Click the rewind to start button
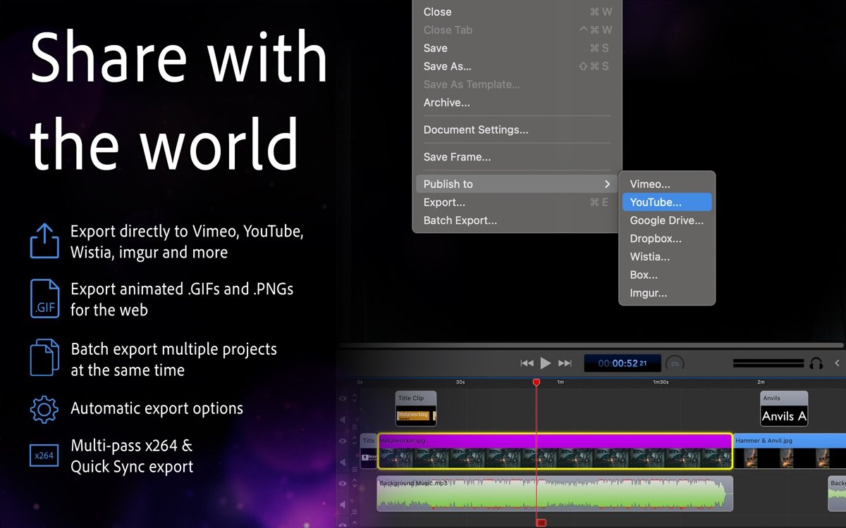846x528 pixels. pos(527,363)
